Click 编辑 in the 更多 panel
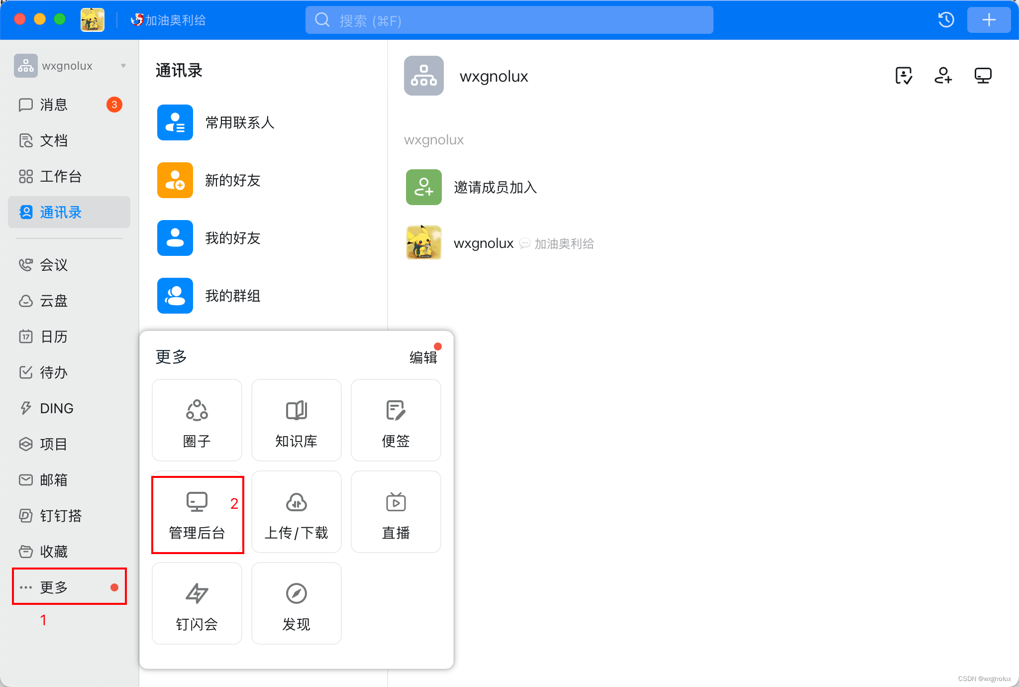The image size is (1019, 687). (423, 357)
